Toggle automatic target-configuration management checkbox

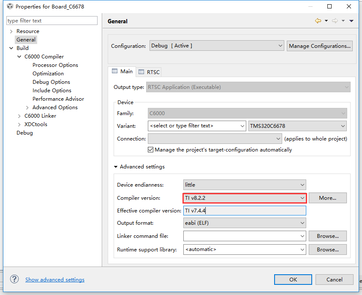pos(150,149)
